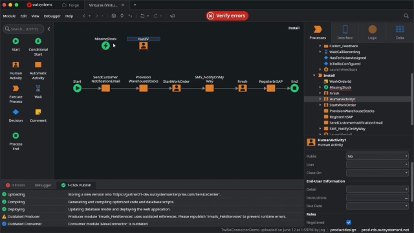Click the MissingStock conditional start node
The height and width of the screenshot is (233, 414).
coord(105,45)
